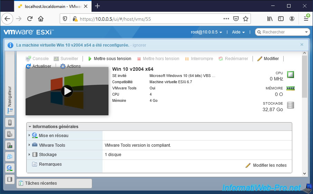Image resolution: width=313 pixels, height=194 pixels.
Task: Open the Manage icon in navigator sidebar
Action: click(x=10, y=134)
